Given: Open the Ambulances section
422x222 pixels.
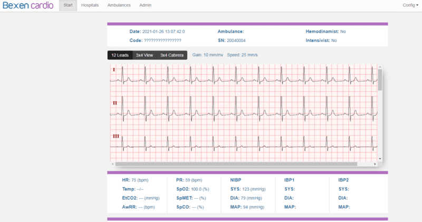Looking at the screenshot, I should point(119,5).
